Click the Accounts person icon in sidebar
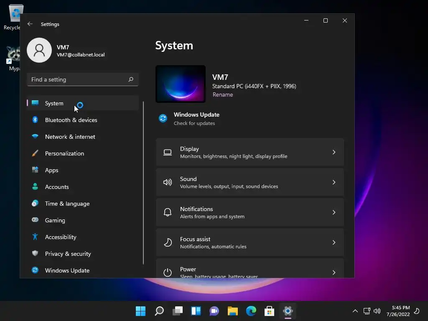 click(x=35, y=186)
